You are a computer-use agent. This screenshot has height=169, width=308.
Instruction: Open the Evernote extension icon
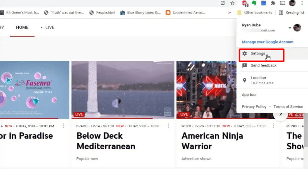254,3
